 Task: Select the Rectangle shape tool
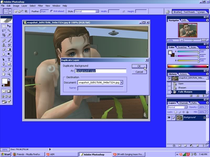coord(9,64)
